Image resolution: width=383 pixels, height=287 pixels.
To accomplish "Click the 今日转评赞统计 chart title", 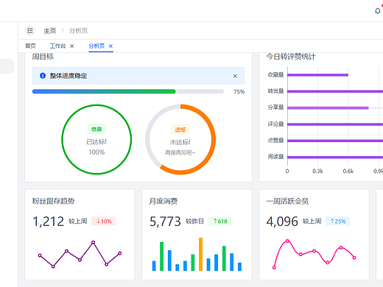I will point(291,57).
